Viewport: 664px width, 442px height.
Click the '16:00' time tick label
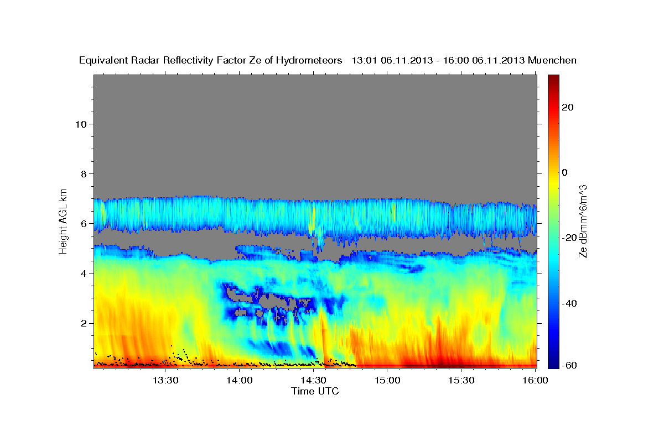535,381
